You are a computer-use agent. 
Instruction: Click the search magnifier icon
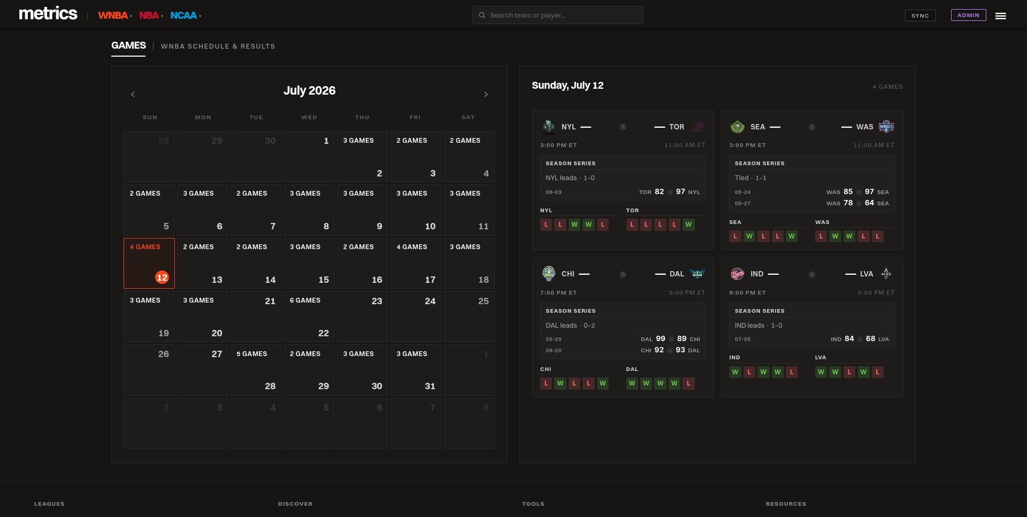click(482, 15)
